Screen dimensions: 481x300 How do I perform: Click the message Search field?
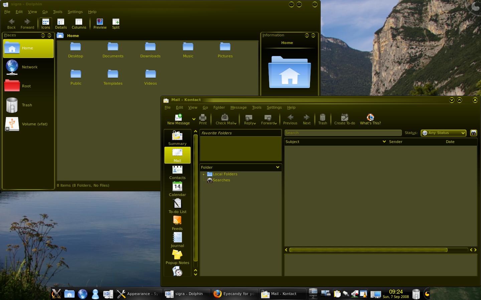[343, 133]
